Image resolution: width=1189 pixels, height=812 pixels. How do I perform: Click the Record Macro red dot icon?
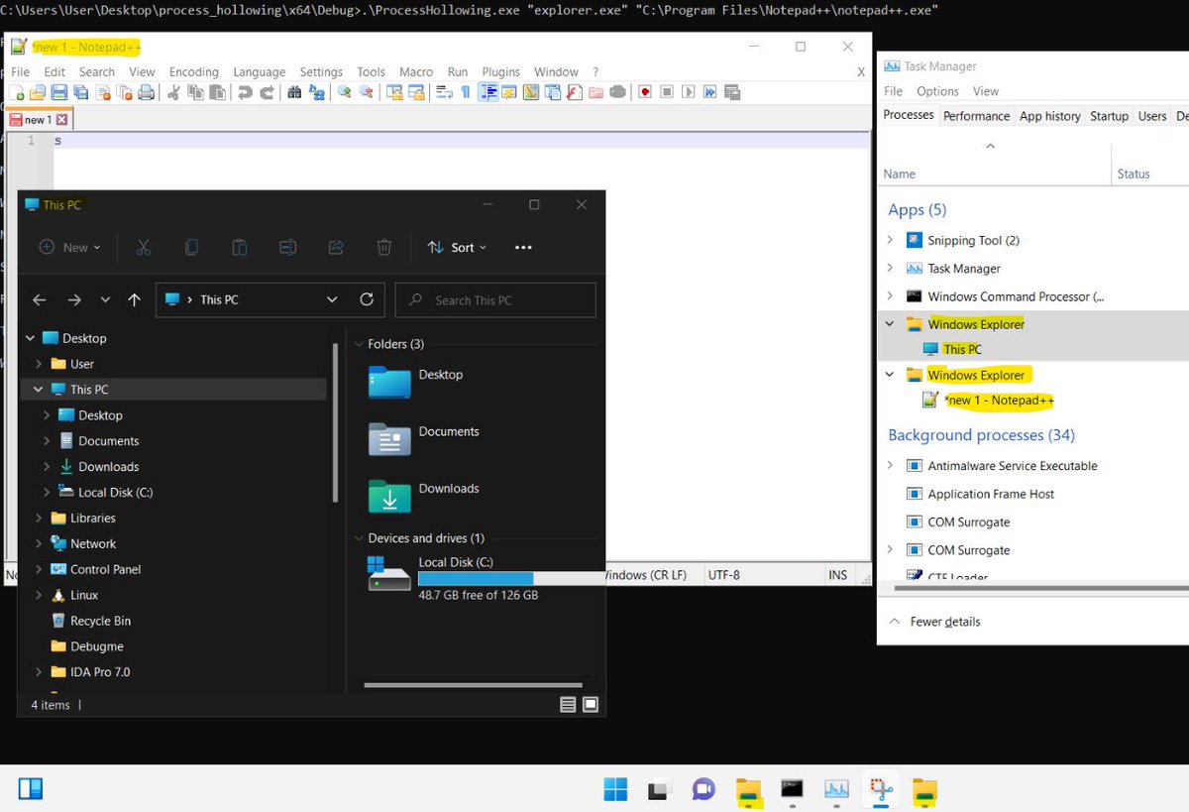(x=645, y=92)
